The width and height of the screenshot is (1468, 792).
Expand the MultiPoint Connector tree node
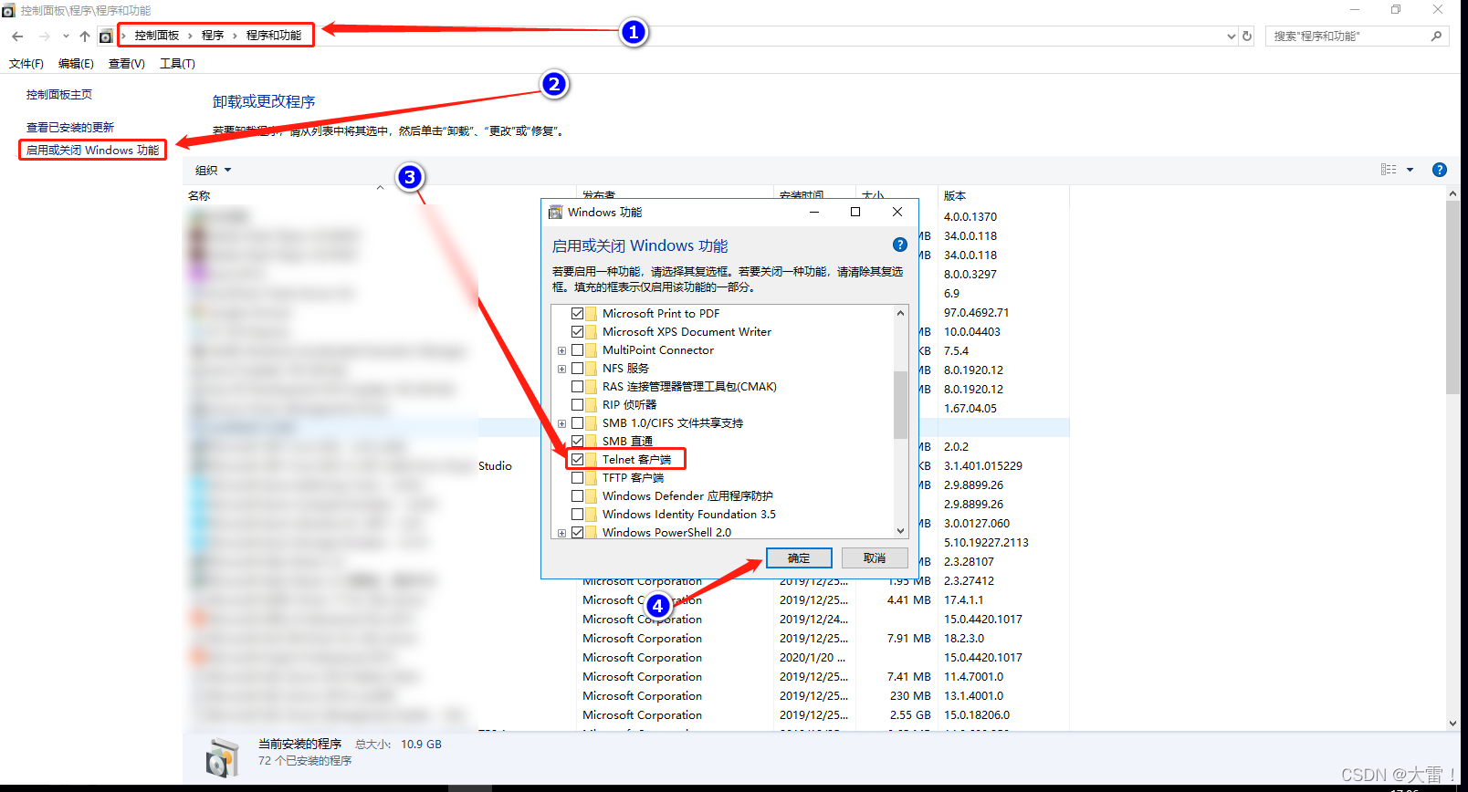click(561, 350)
